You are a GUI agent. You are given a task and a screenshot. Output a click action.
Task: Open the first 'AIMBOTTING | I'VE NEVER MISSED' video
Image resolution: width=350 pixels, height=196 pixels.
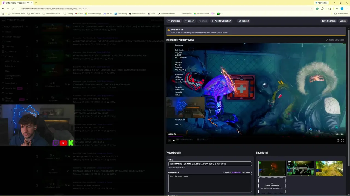click(x=116, y=27)
